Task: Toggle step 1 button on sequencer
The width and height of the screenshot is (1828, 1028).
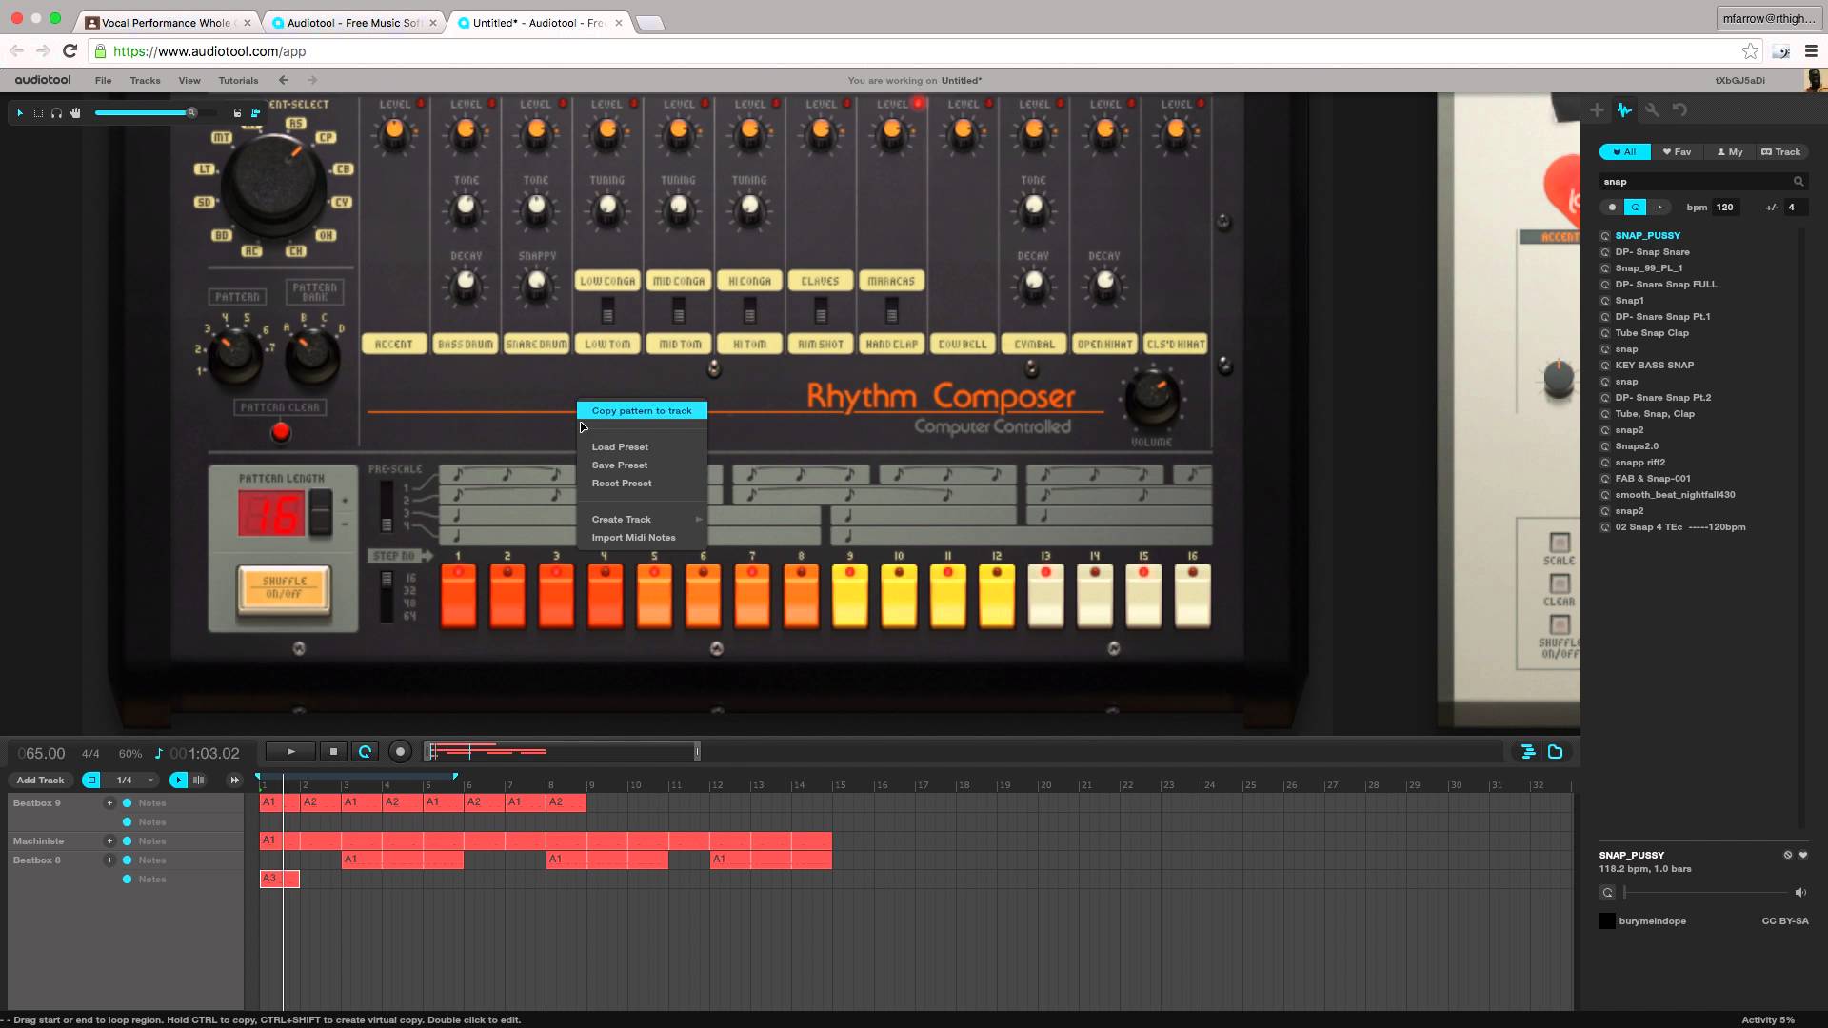Action: (458, 596)
